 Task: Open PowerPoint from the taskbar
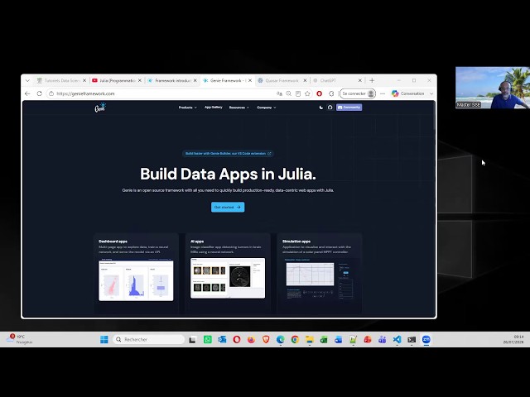pyautogui.click(x=368, y=340)
